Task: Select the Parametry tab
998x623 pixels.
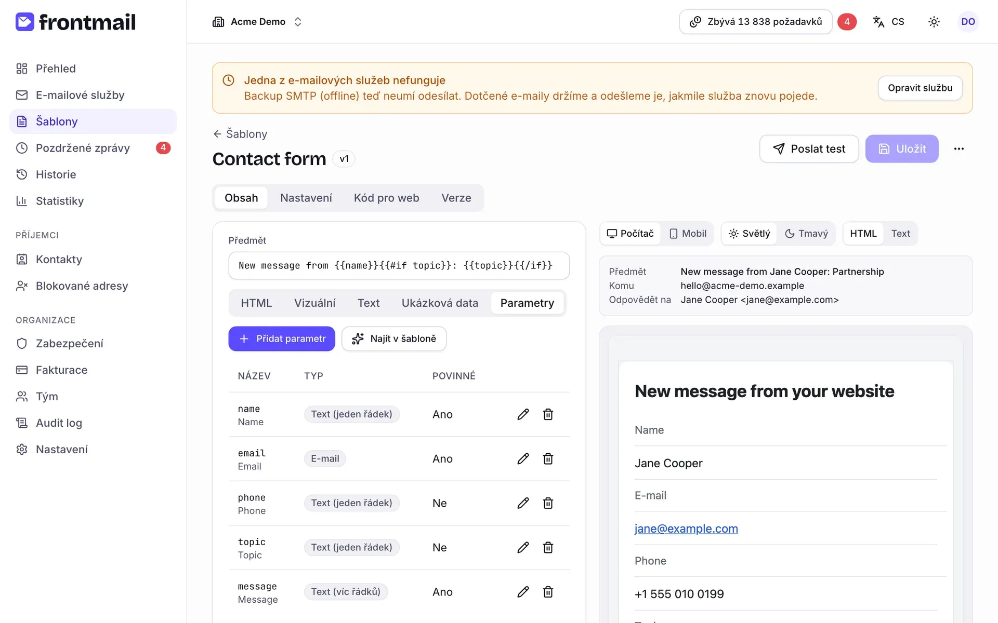Action: pos(528,303)
